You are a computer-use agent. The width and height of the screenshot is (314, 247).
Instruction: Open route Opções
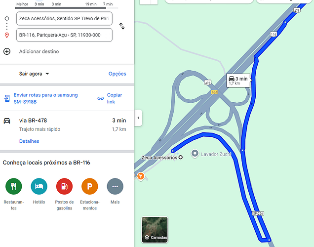point(118,74)
